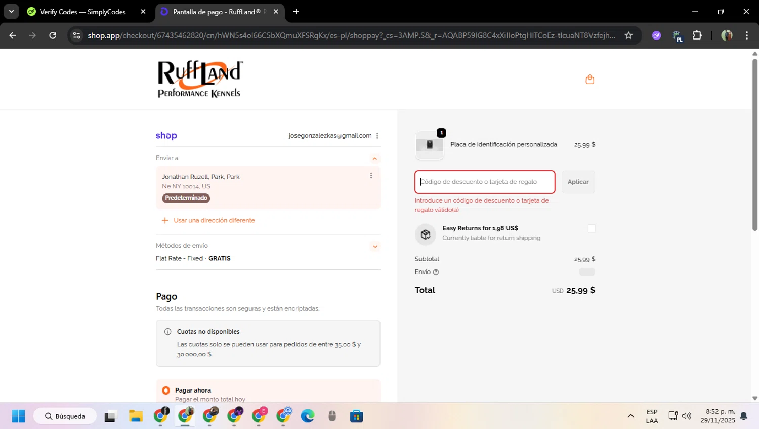Image resolution: width=759 pixels, height=429 pixels.
Task: Open Microsoft Store from taskbar
Action: [357, 416]
